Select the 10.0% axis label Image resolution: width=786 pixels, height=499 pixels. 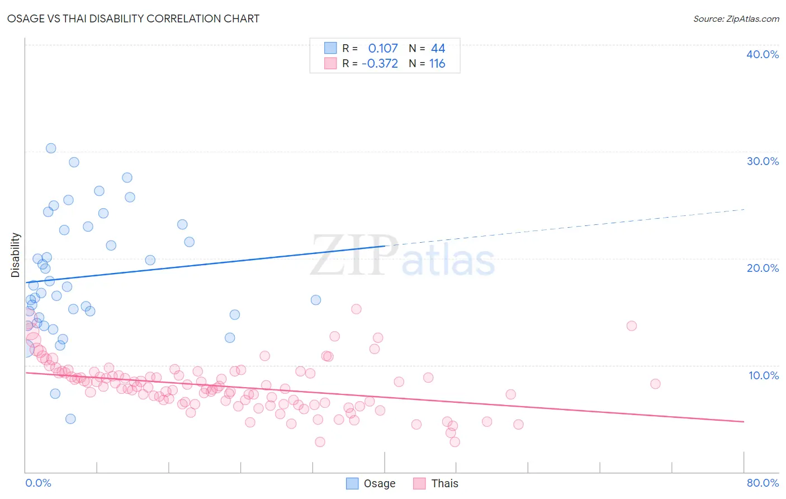tap(764, 375)
